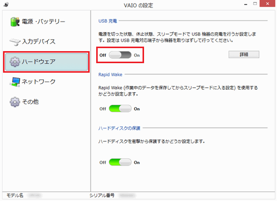Click Off label next to USB 充電 switch

pos(103,55)
